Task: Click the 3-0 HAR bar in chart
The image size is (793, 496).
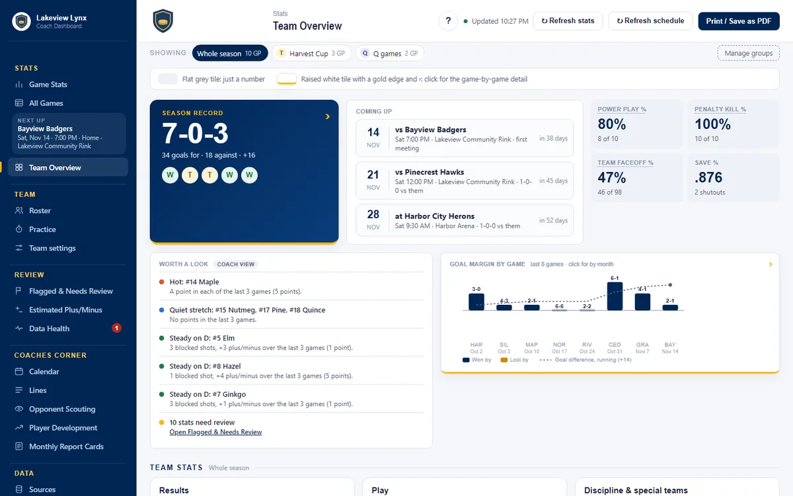Action: point(476,302)
